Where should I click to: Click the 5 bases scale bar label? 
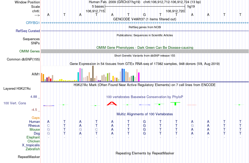(x=98, y=7)
